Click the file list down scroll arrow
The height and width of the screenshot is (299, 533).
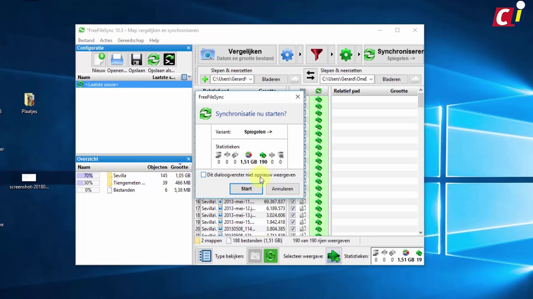pyautogui.click(x=421, y=233)
